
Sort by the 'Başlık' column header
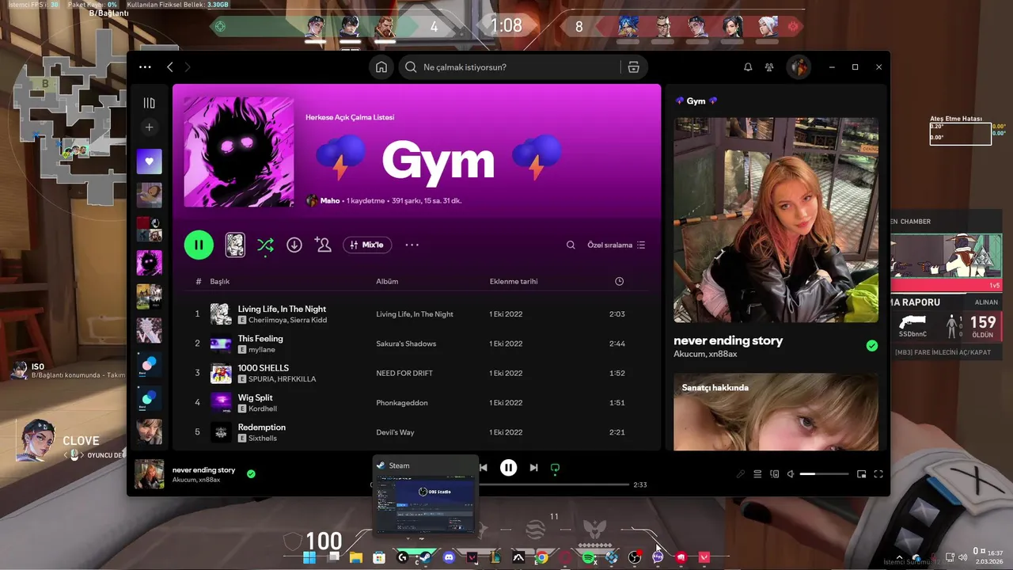tap(220, 281)
